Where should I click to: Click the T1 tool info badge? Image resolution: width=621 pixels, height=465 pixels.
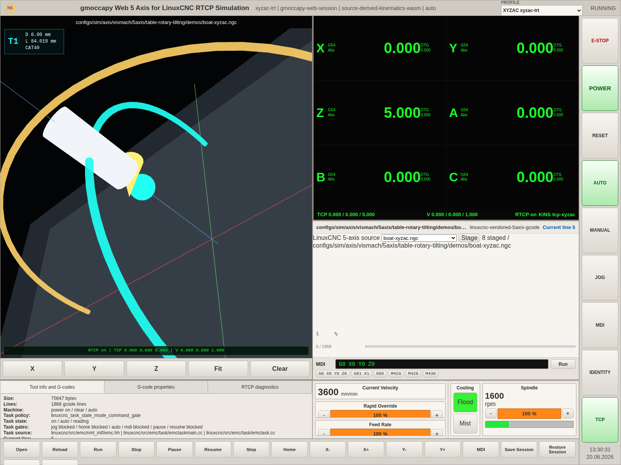[34, 41]
